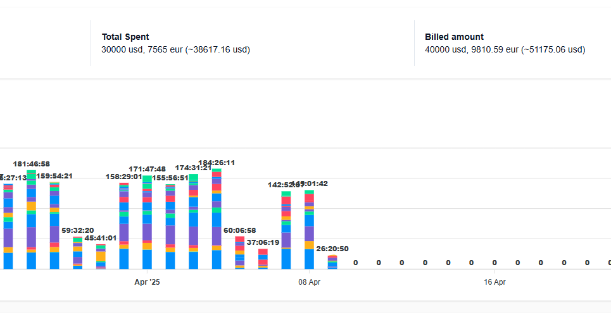This screenshot has height=317, width=611.
Task: Click the bar labeled 37:06:19
Action: click(263, 259)
